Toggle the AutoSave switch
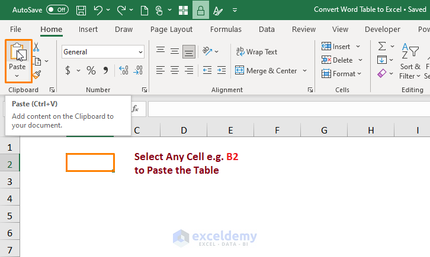The height and width of the screenshot is (257, 430). (x=57, y=10)
